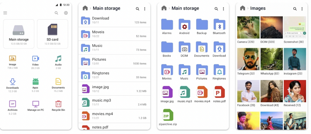This screenshot has height=134, width=311.
Task: Open Camera (220) album thumbnail
Action: [248, 27]
